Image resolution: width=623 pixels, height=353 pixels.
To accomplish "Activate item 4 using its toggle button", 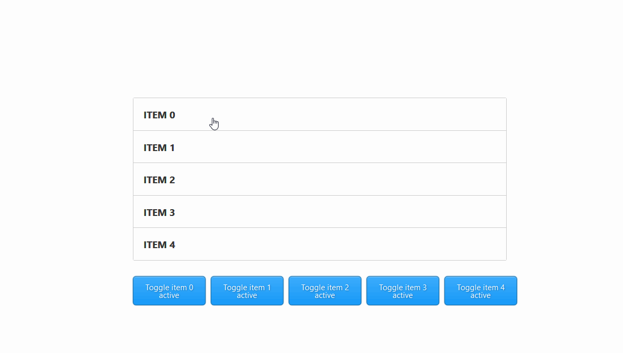I will [480, 291].
